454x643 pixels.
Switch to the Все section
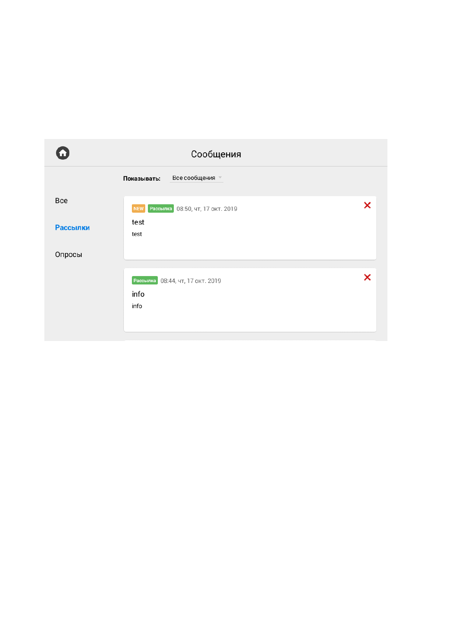click(x=61, y=201)
